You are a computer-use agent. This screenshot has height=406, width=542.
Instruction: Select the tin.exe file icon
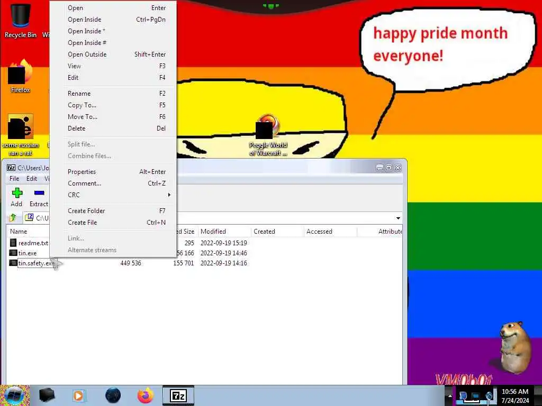coord(13,253)
